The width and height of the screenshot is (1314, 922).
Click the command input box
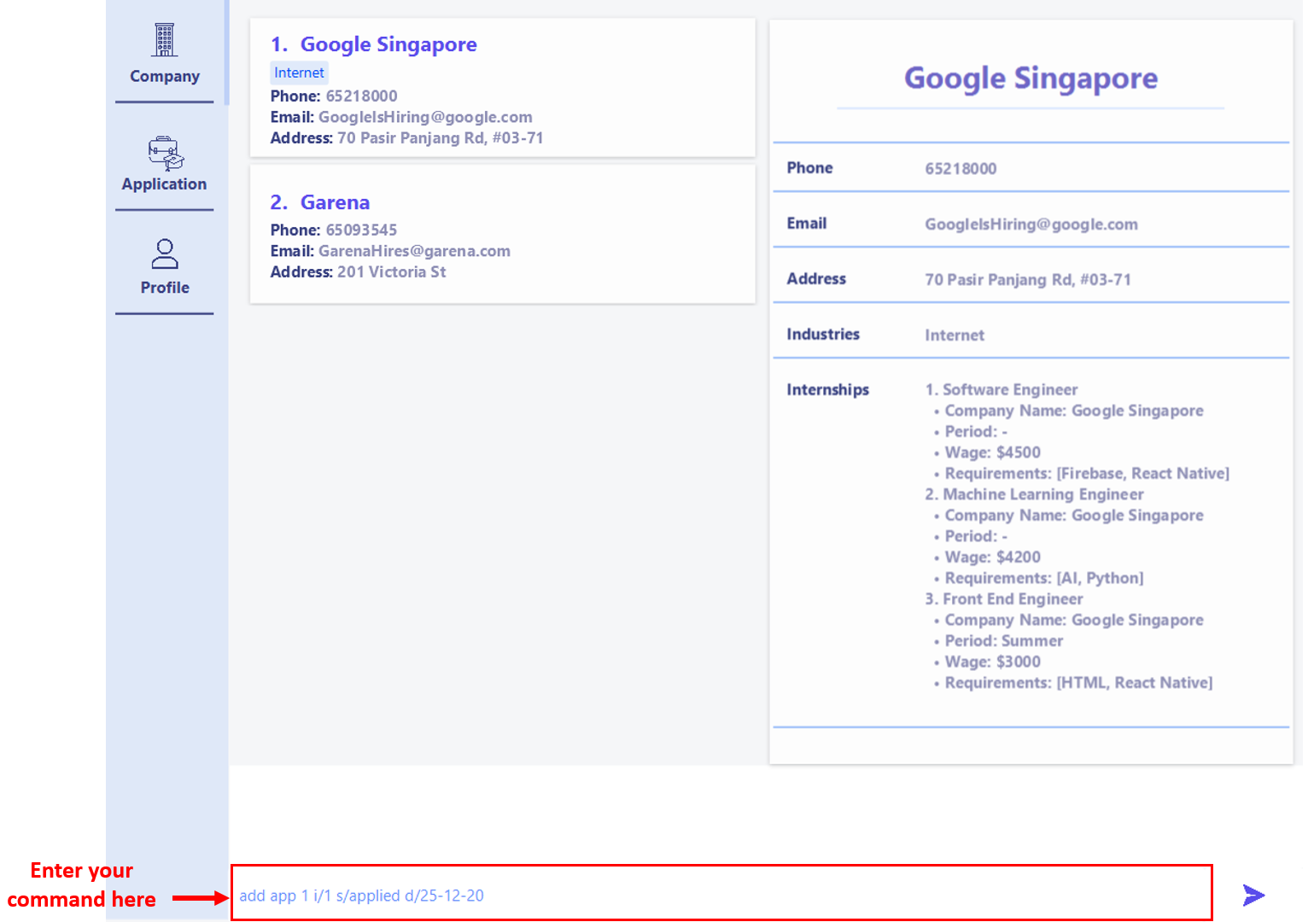[721, 893]
